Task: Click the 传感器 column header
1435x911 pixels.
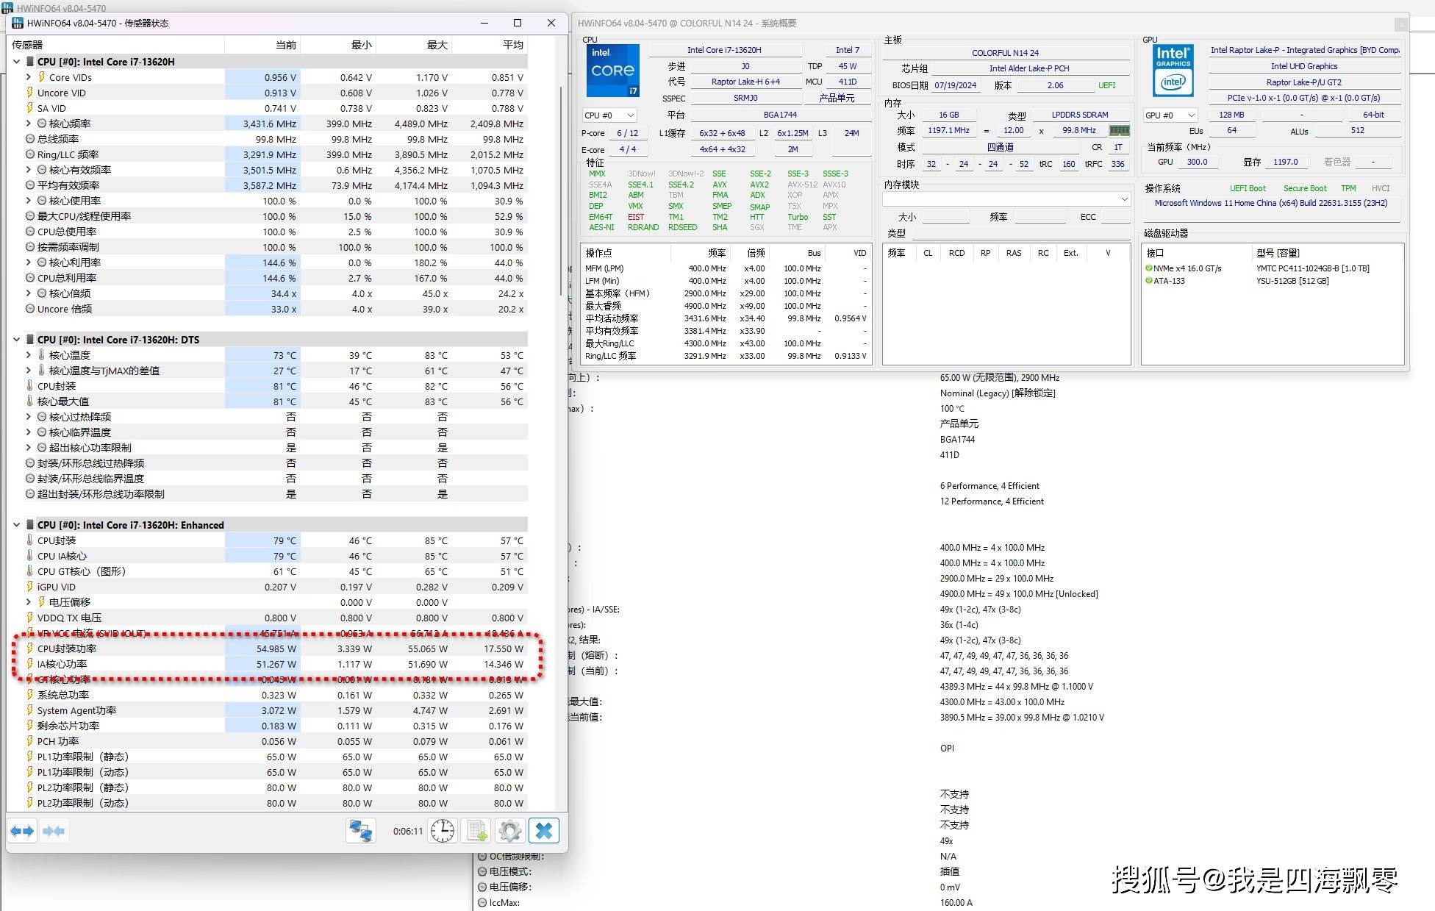Action: pos(115,45)
